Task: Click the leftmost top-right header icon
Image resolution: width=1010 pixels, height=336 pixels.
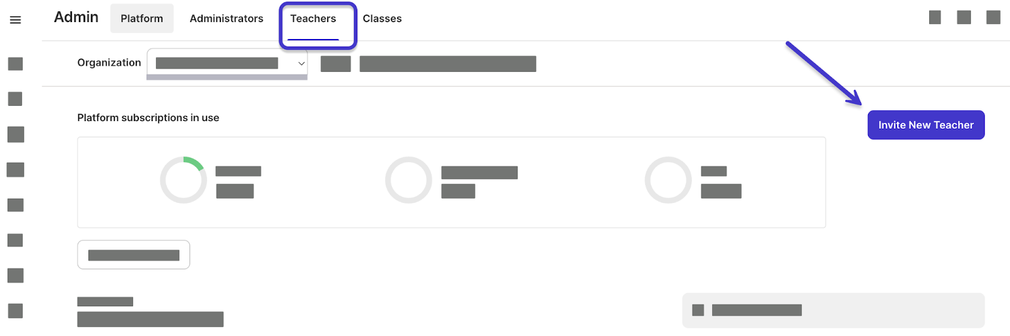Action: [935, 18]
